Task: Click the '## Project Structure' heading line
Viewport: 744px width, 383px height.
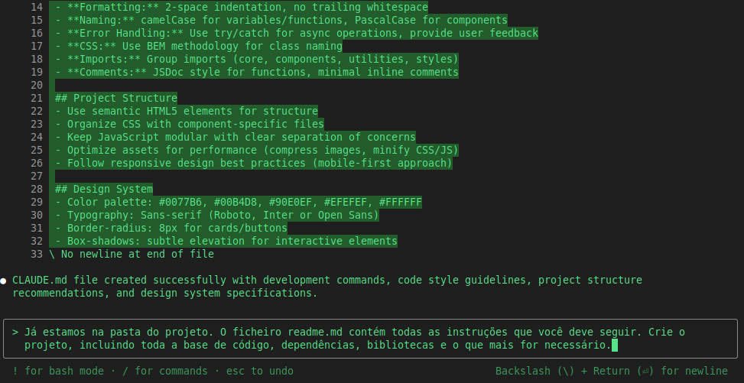Action: (x=116, y=99)
